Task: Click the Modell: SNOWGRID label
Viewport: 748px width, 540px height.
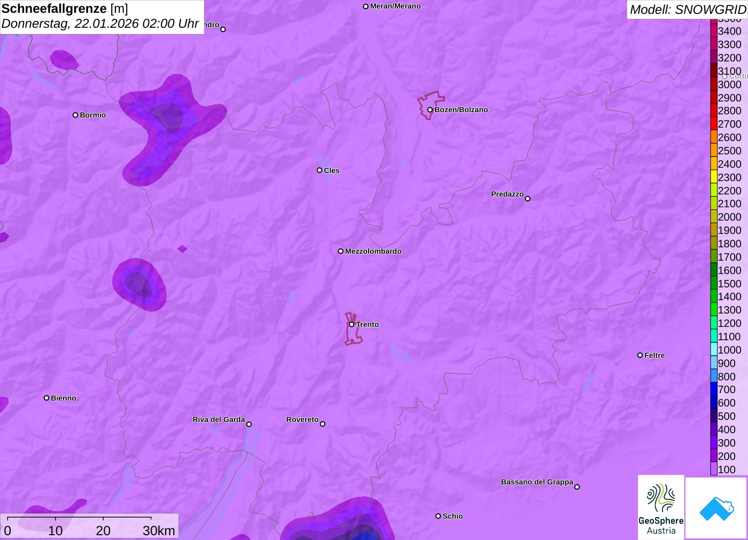Action: [688, 10]
